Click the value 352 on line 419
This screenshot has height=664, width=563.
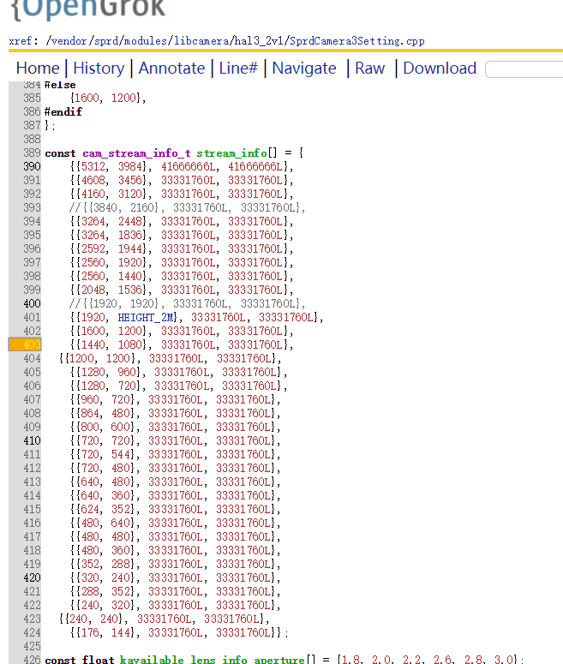(x=88, y=564)
